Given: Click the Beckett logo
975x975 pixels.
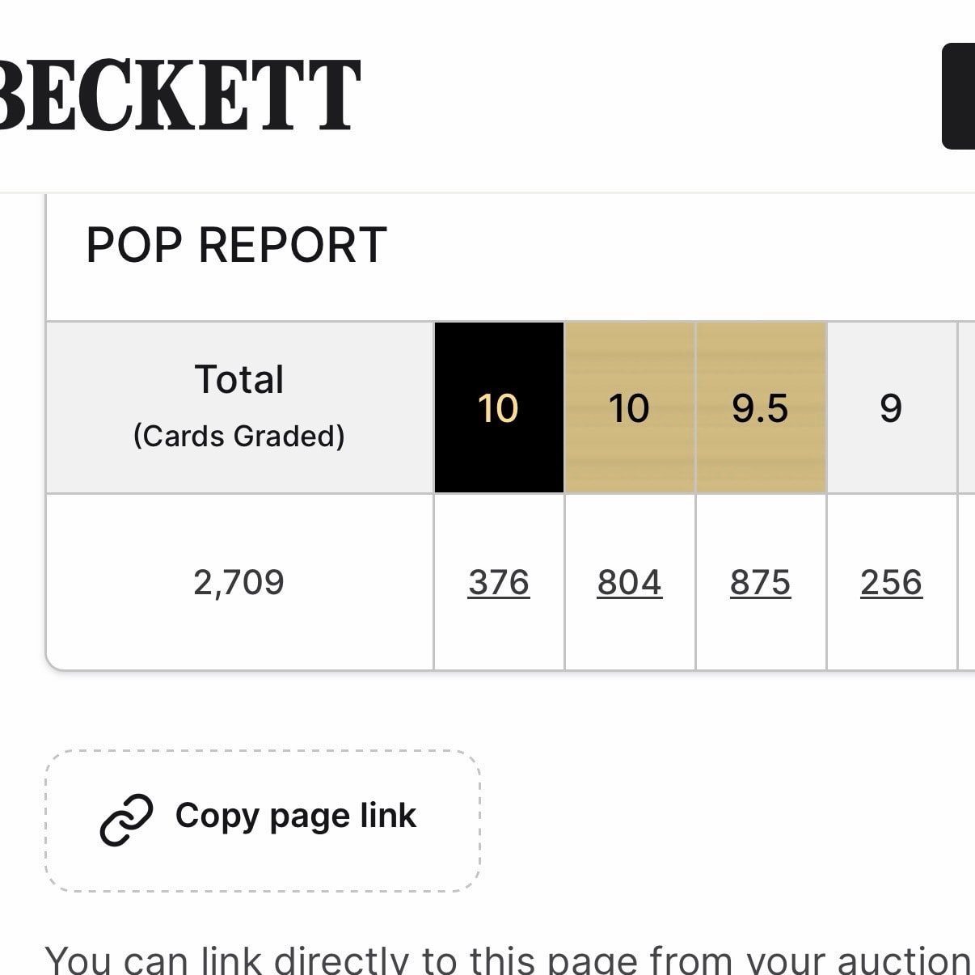Looking at the screenshot, I should [179, 95].
